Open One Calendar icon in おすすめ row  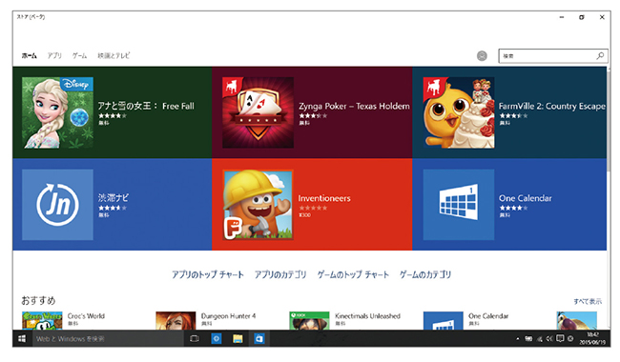coord(443,320)
